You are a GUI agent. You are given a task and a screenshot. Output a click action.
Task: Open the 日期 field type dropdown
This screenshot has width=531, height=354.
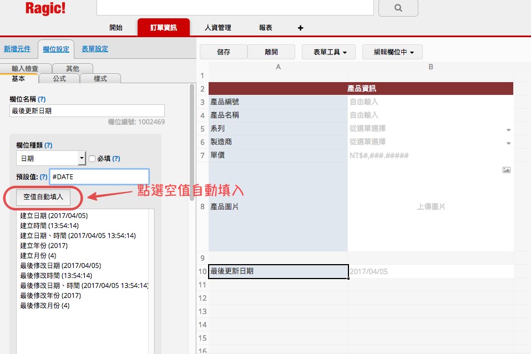pos(82,159)
